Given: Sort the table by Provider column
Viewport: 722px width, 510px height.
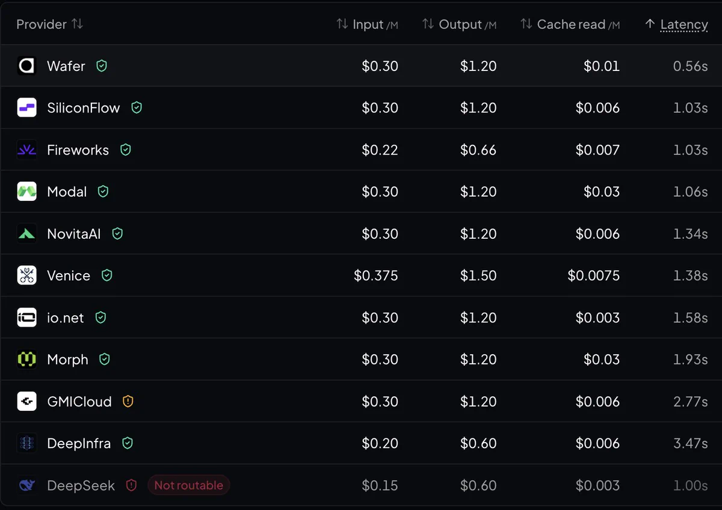Looking at the screenshot, I should [49, 24].
